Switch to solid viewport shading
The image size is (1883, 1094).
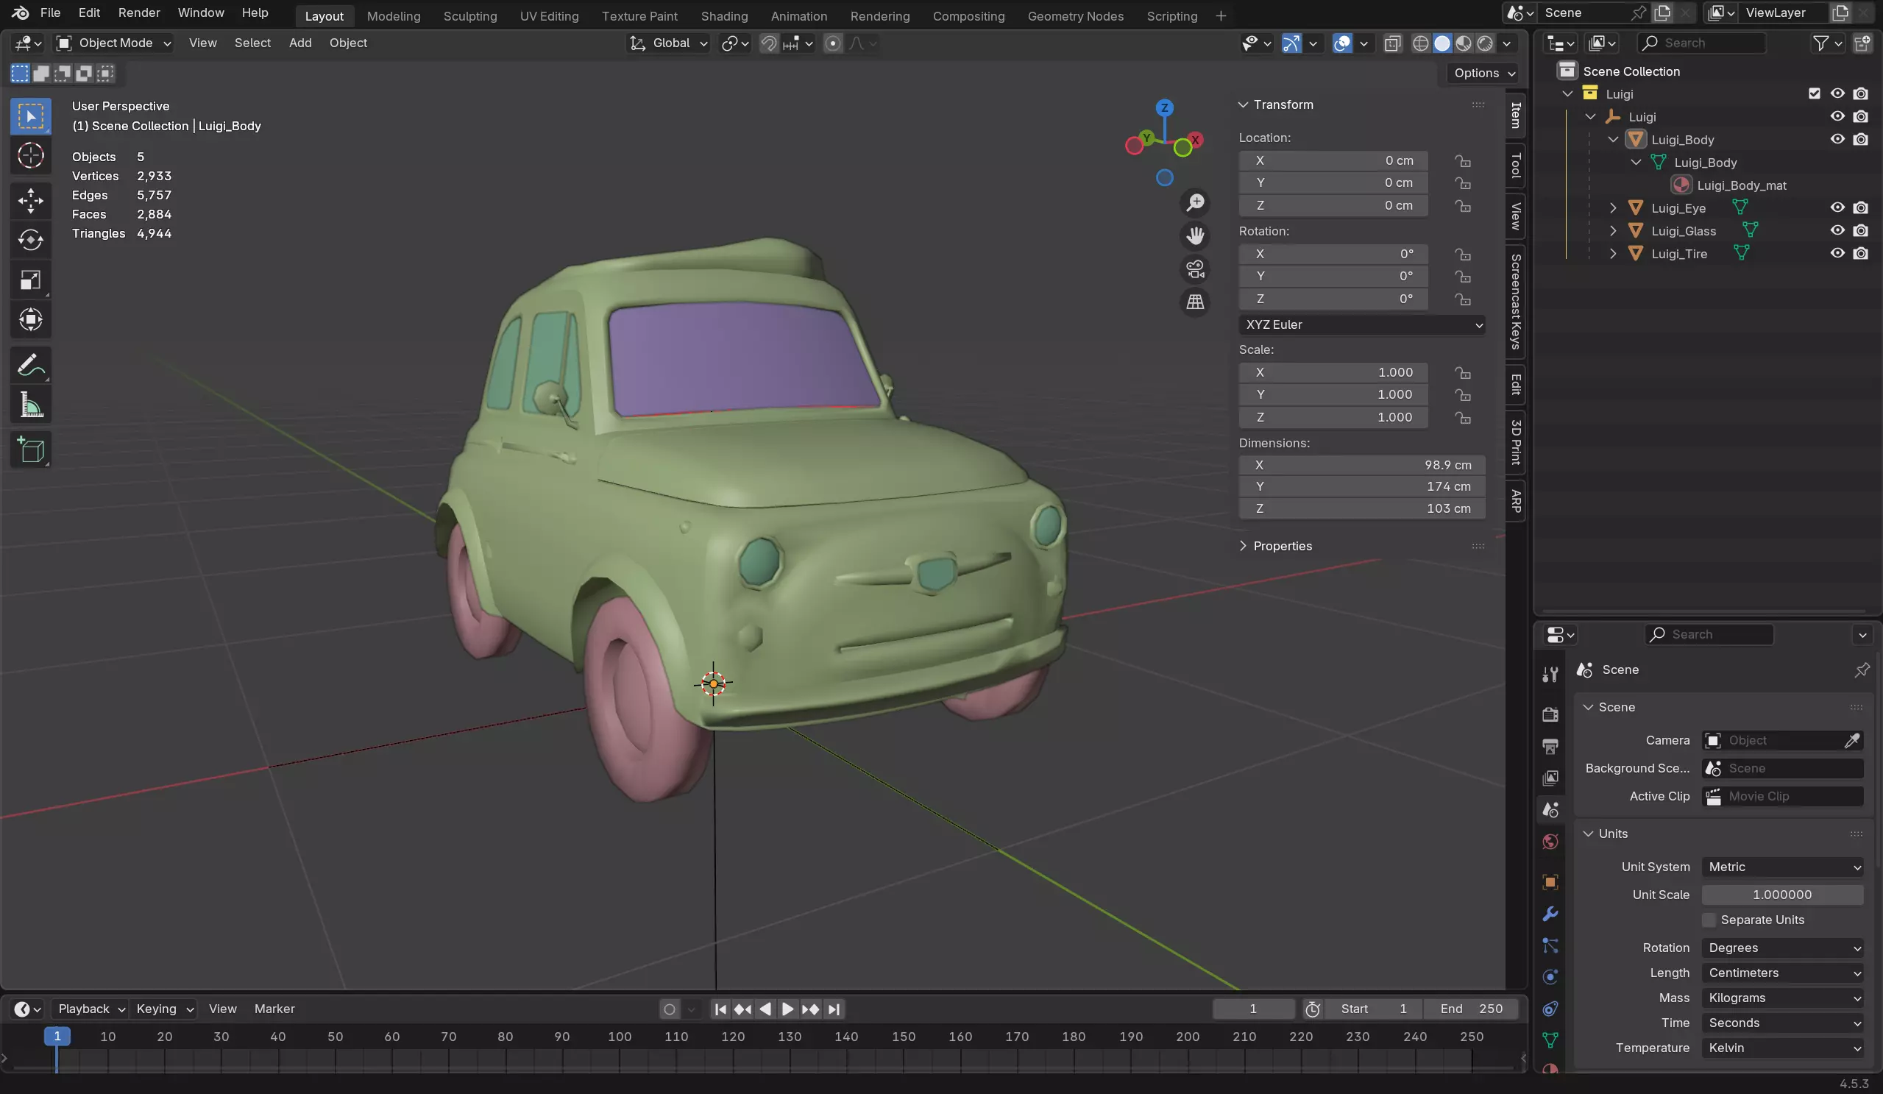pyautogui.click(x=1442, y=43)
